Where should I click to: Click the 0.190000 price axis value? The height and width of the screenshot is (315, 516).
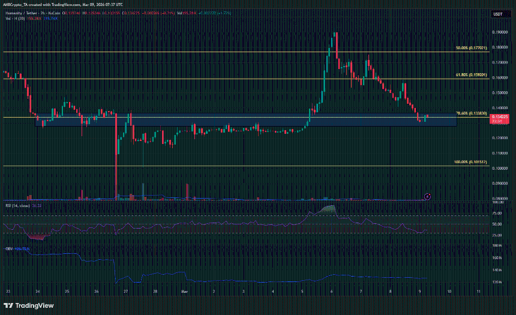pos(500,32)
